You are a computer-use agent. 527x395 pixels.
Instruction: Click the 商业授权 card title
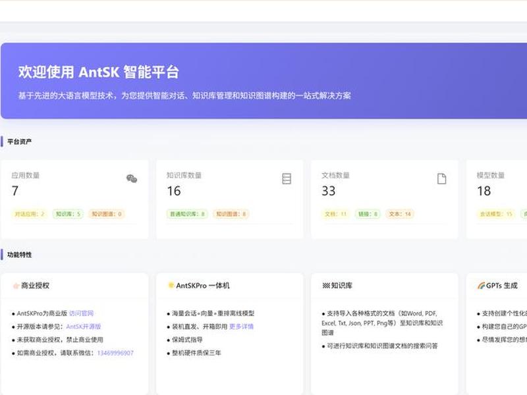click(36, 286)
